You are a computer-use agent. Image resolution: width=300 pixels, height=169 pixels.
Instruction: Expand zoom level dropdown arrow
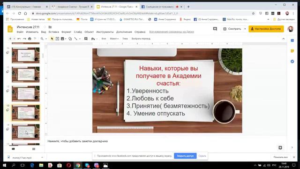(46, 38)
